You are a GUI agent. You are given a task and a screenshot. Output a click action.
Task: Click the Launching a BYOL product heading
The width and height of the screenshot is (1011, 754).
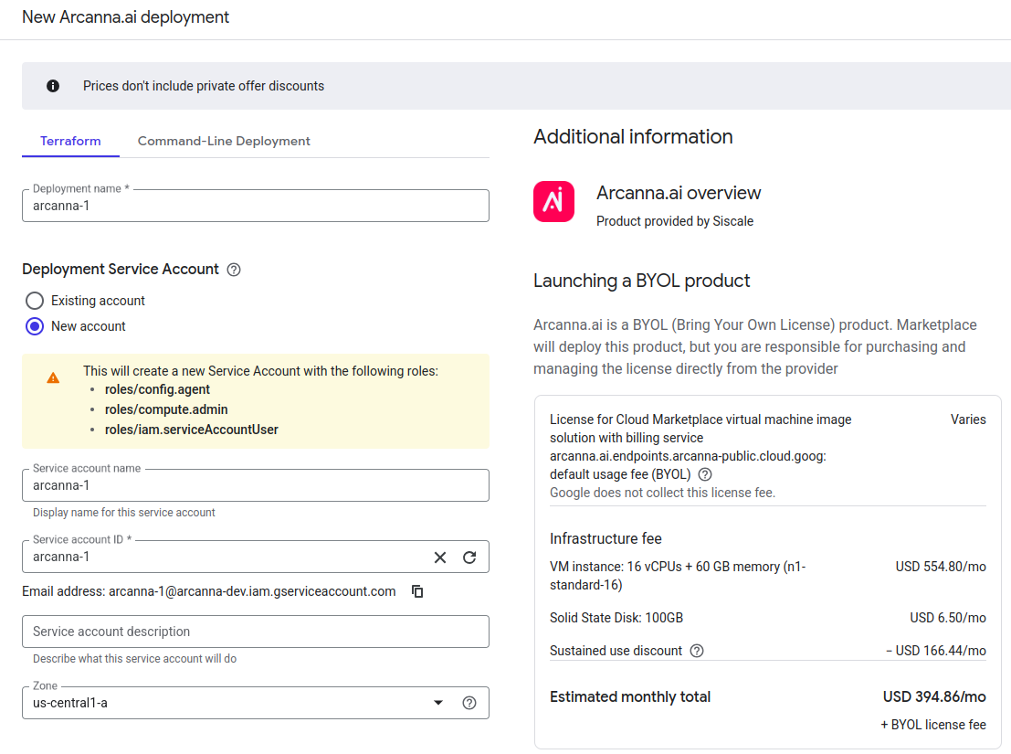641,281
